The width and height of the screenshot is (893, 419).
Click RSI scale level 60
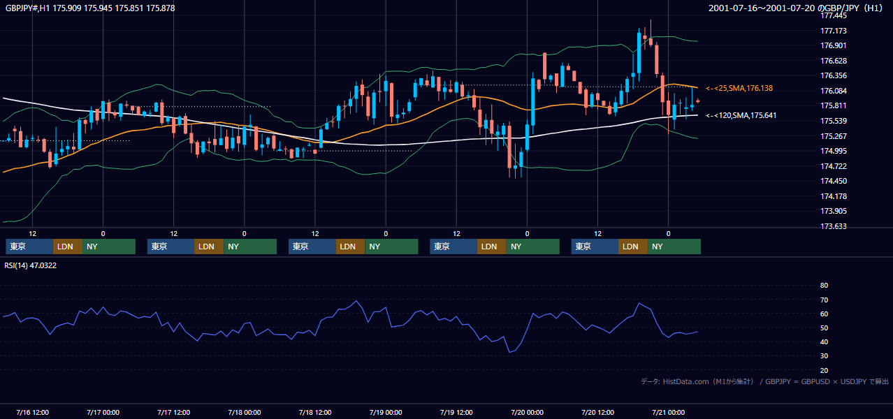(x=824, y=314)
